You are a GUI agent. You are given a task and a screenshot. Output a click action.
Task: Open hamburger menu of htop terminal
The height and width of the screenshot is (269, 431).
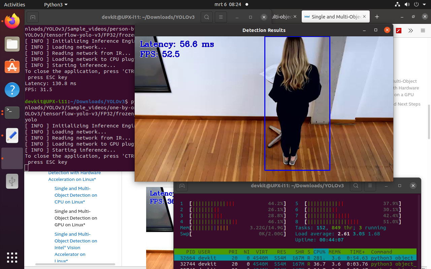[370, 186]
